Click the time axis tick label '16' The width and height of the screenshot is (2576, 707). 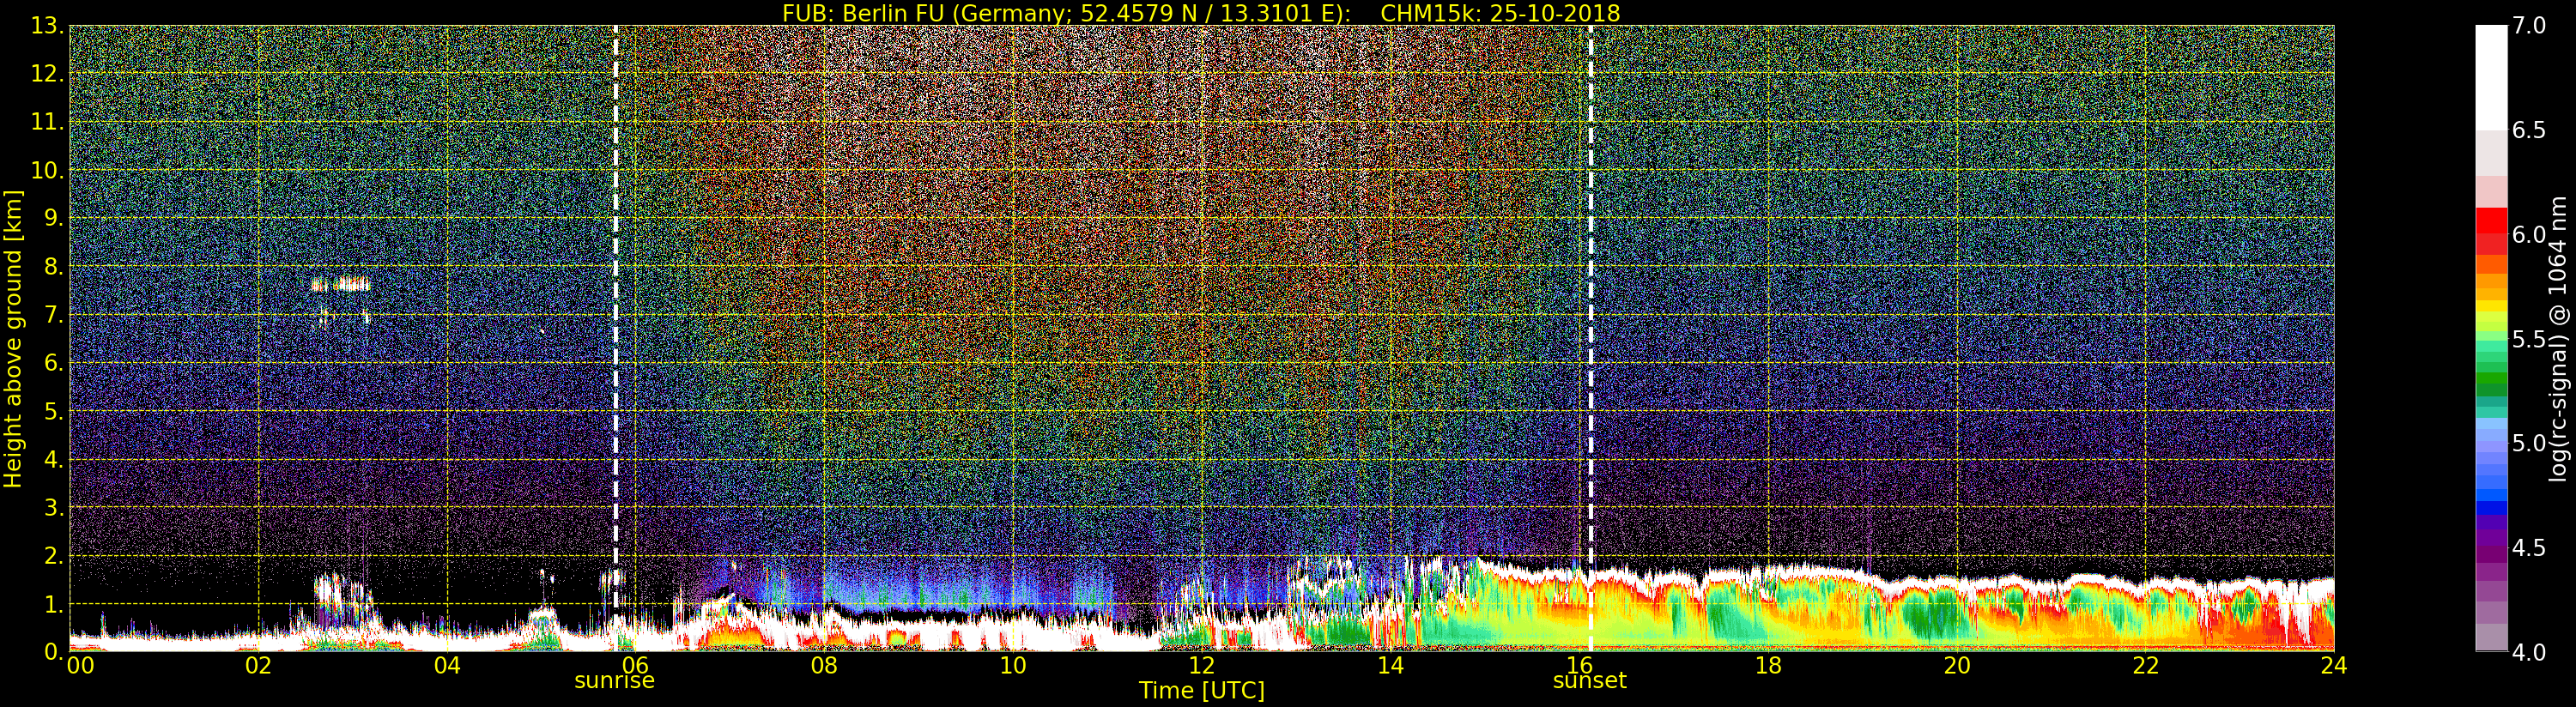[x=1579, y=665]
